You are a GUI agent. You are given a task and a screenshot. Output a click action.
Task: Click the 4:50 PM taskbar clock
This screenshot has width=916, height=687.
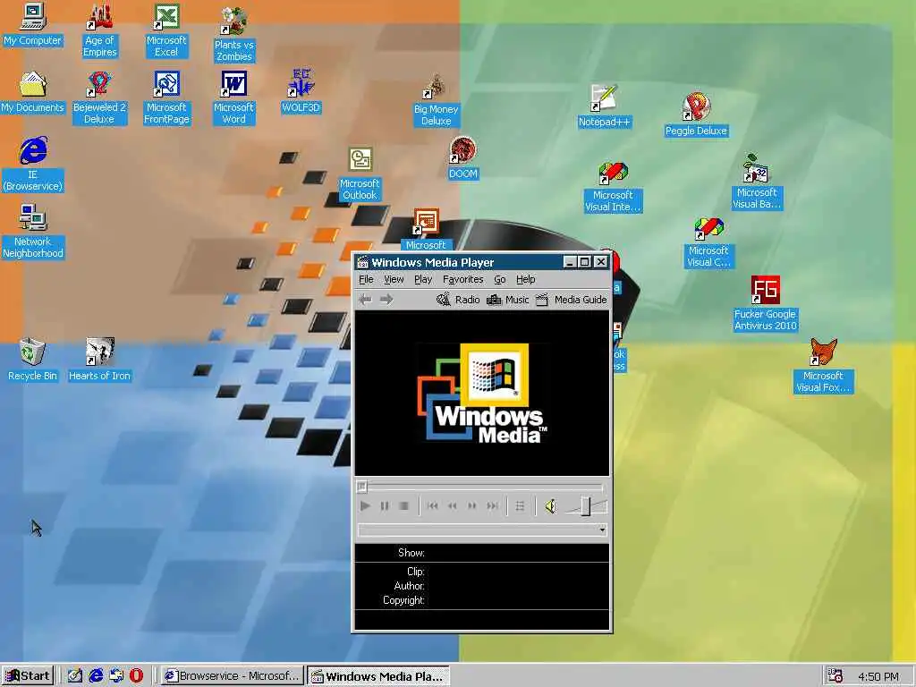click(x=878, y=676)
